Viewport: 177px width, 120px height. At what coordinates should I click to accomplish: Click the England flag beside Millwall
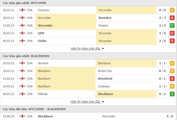[22, 94]
